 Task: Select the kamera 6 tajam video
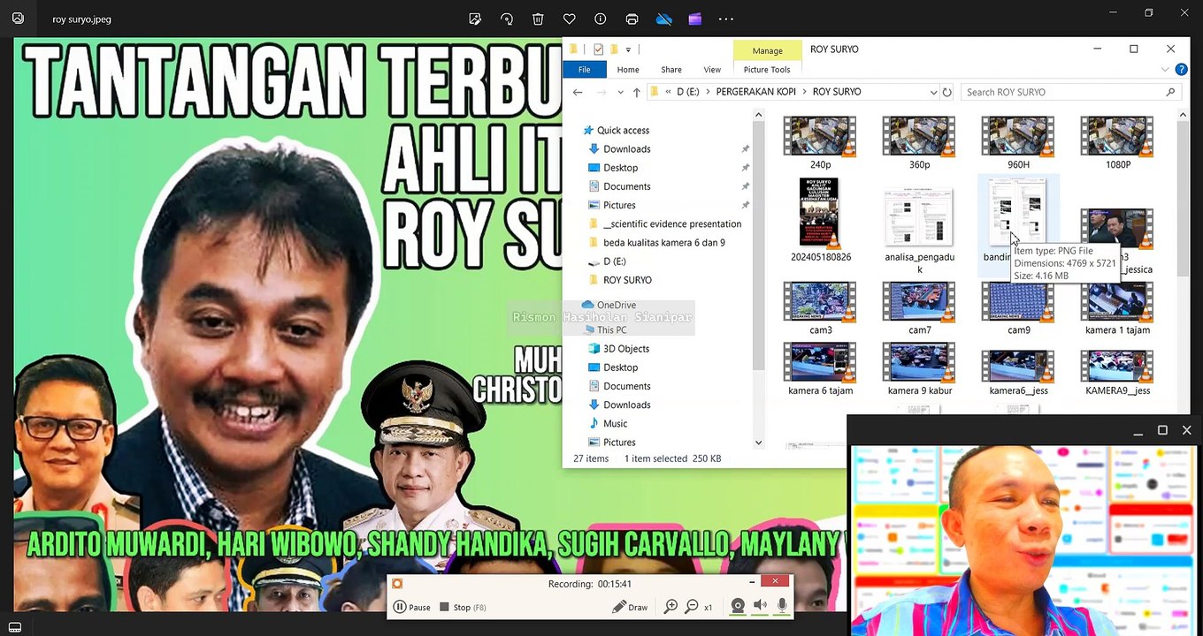(x=820, y=368)
